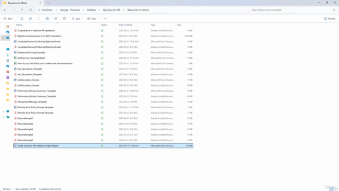Click the Excel icon of ExitInterviews_SampleDataset

coord(15,58)
